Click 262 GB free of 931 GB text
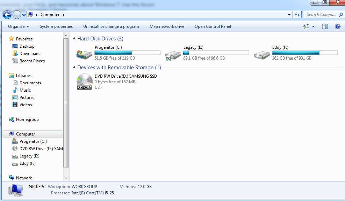This screenshot has height=201, width=345. coord(292,58)
